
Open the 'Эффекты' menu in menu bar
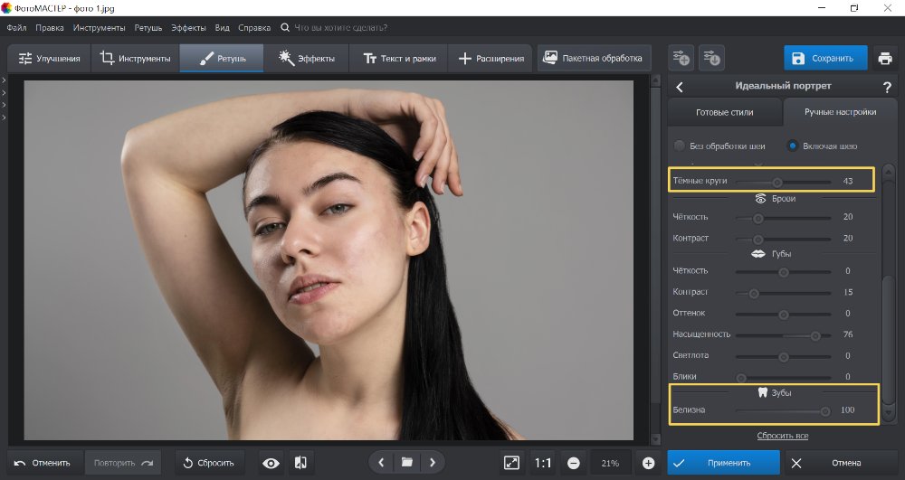[x=187, y=28]
